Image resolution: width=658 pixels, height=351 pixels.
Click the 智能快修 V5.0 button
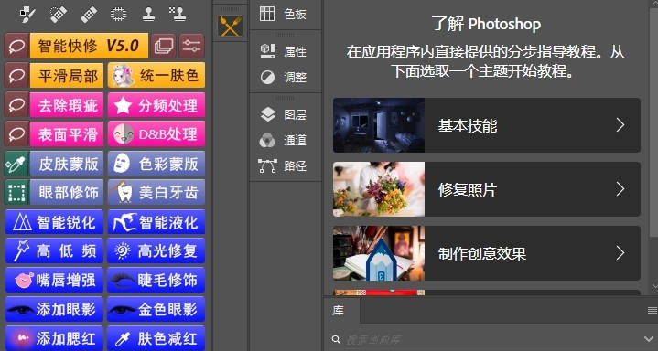pyautogui.click(x=89, y=46)
